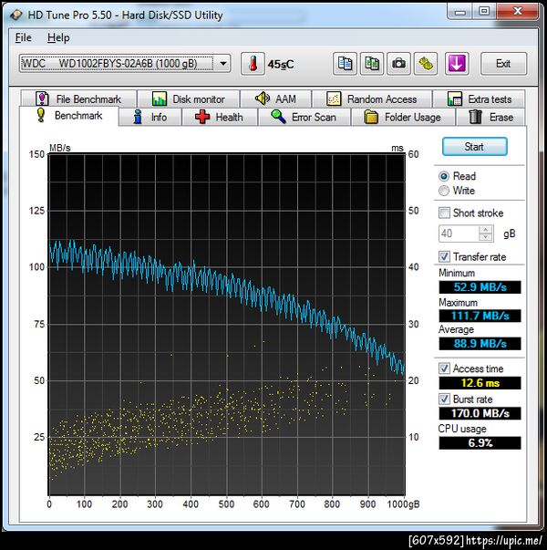547x550 pixels.
Task: Click the burst rate value 170.0 MB/s
Action: point(480,413)
